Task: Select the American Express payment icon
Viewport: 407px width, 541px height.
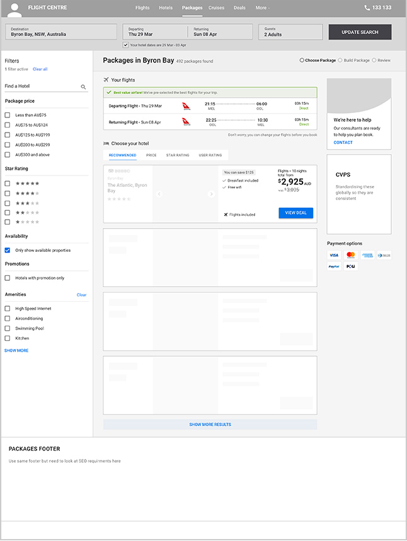Action: click(x=367, y=255)
